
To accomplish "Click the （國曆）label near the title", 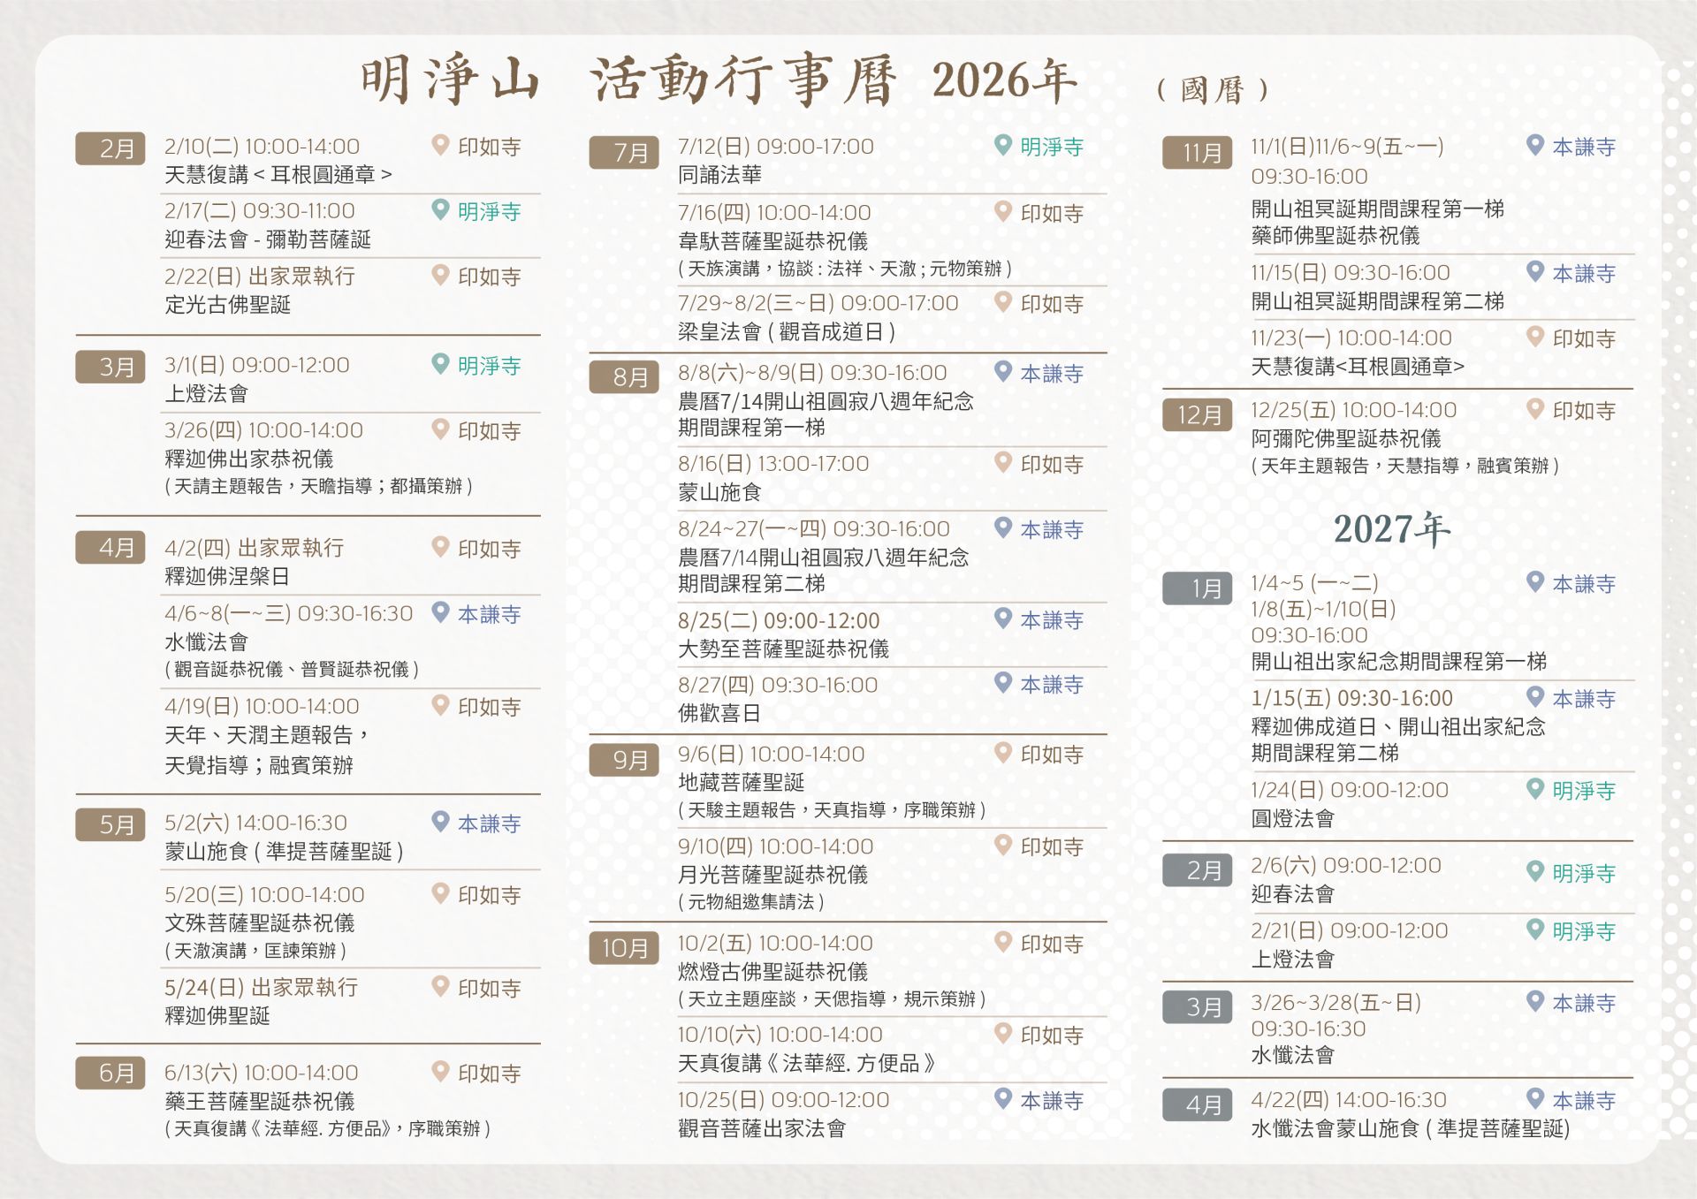I will pos(1213,89).
